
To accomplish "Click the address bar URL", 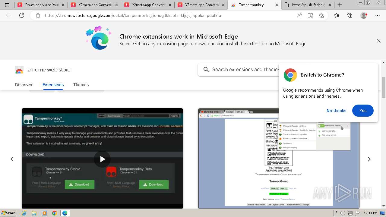I will pyautogui.click(x=133, y=15).
